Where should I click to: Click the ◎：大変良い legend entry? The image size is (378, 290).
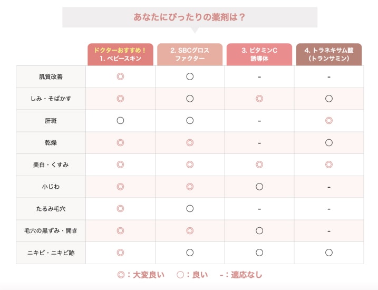point(141,275)
